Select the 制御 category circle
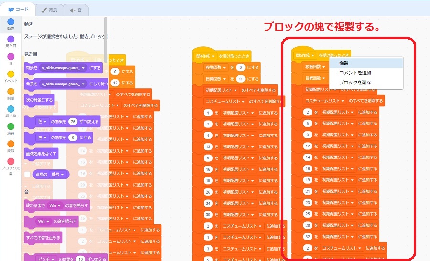Screen dimensions: 430x261 point(11,92)
